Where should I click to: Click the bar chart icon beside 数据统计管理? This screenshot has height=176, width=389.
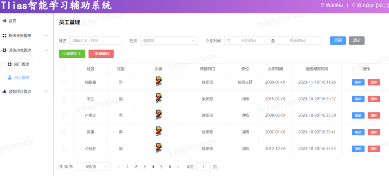[x=4, y=91]
